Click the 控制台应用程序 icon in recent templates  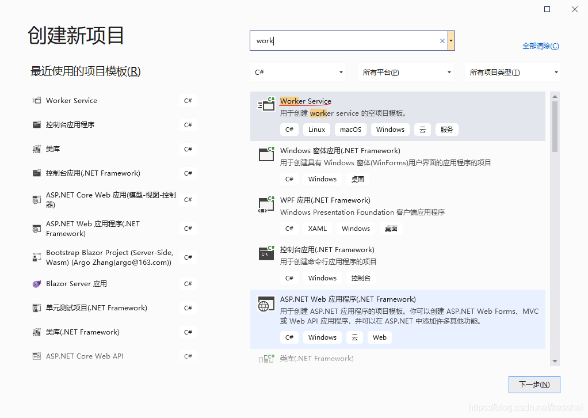[x=37, y=125]
